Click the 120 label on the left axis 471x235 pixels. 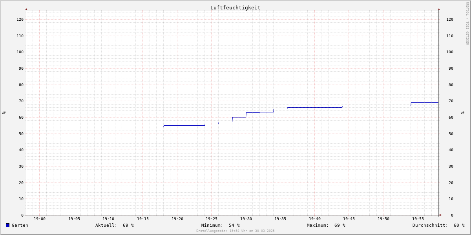coord(20,19)
